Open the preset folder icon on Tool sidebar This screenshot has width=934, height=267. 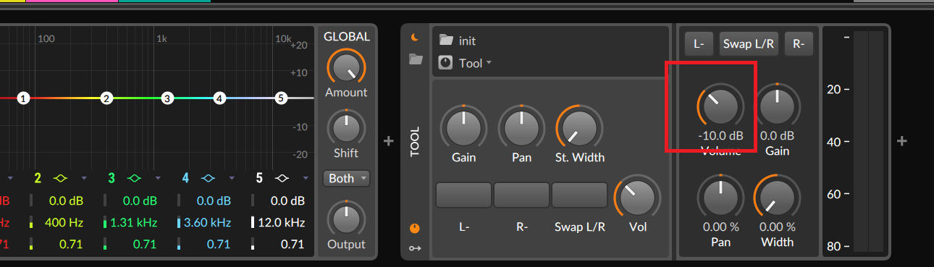[416, 59]
